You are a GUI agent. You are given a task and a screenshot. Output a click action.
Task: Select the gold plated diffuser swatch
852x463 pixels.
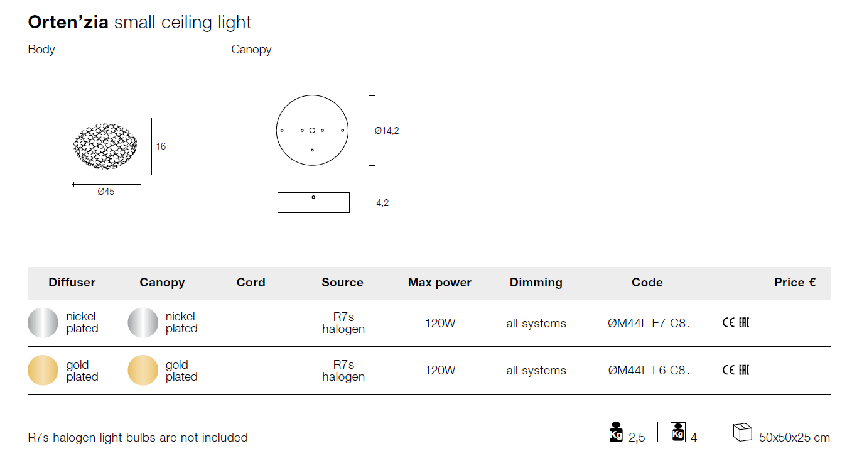43,370
